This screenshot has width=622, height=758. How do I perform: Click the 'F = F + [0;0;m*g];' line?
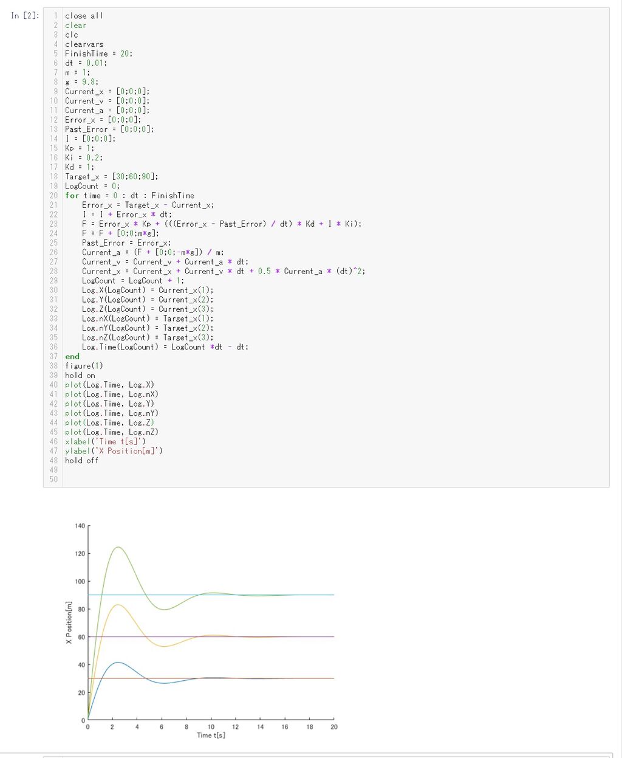[120, 233]
